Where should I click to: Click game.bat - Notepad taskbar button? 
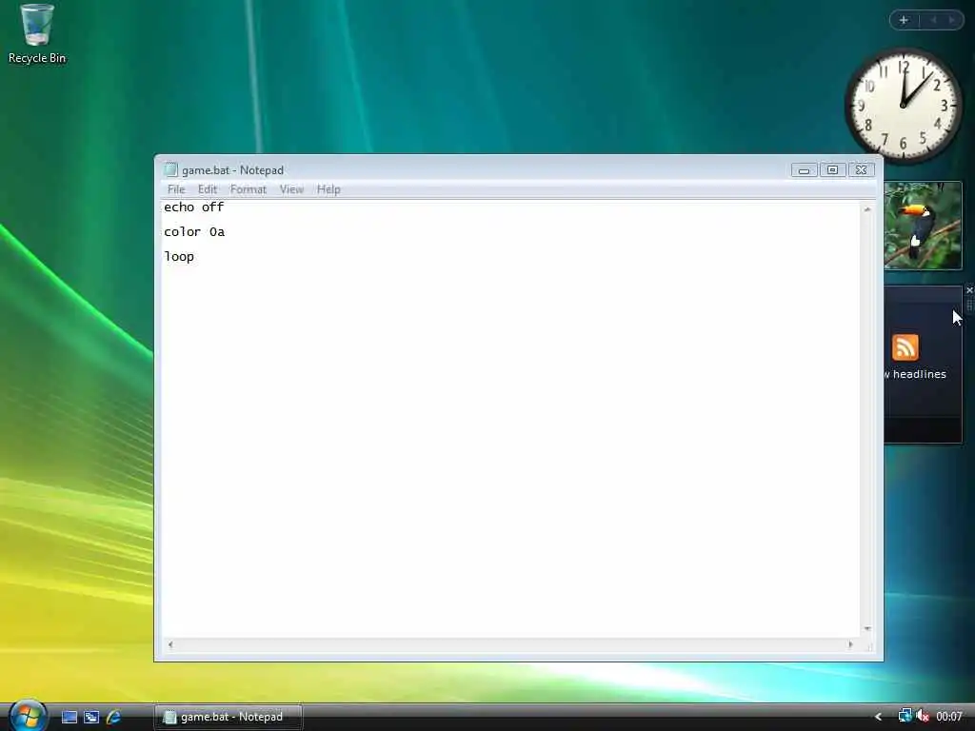229,717
